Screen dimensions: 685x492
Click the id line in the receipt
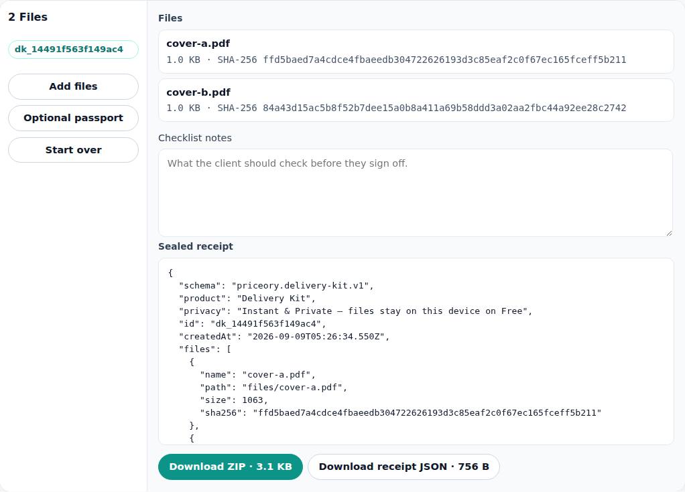[252, 323]
